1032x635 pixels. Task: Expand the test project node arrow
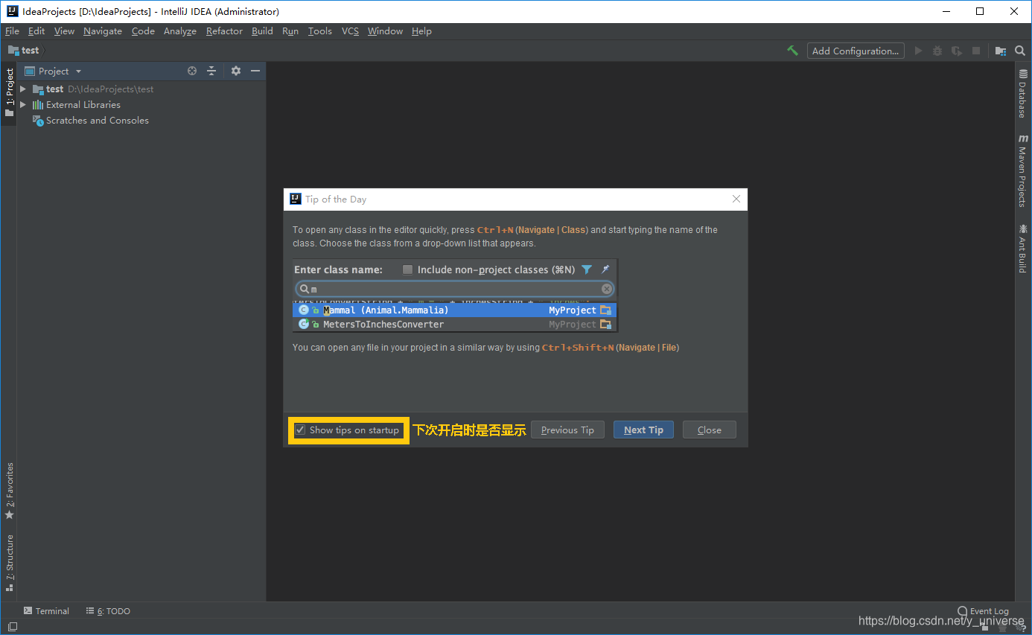pyautogui.click(x=23, y=89)
